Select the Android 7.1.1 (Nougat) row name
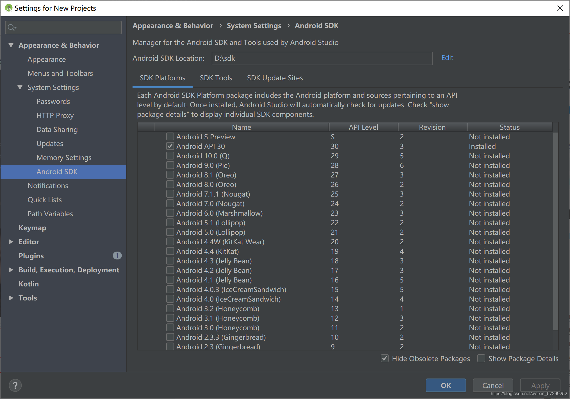The height and width of the screenshot is (399, 570). pos(213,194)
